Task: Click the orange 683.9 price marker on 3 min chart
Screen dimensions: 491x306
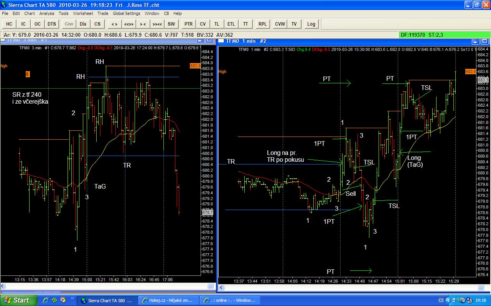Action: (x=195, y=66)
